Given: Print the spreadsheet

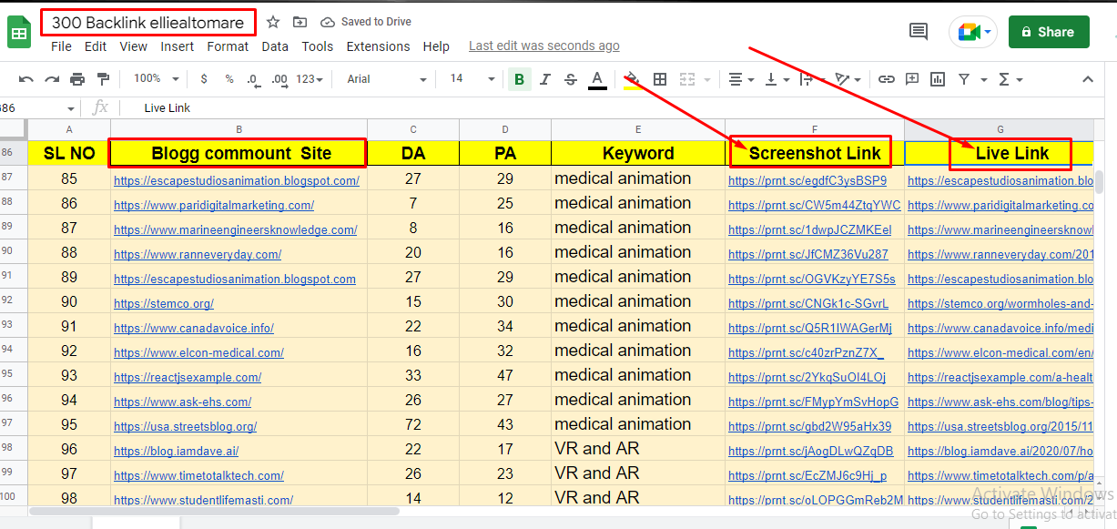Looking at the screenshot, I should 77,79.
